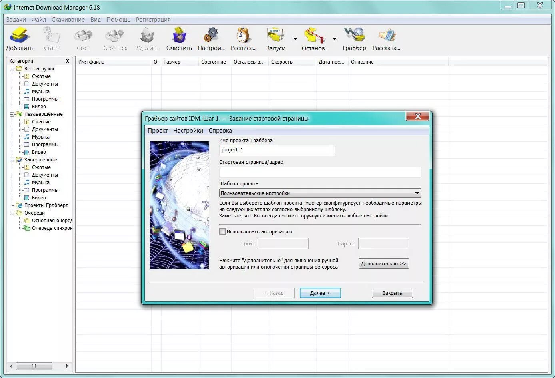Image resolution: width=555 pixels, height=378 pixels.
Task: Click the categories panel horizontal scrollbar thumb
Action: (34, 366)
